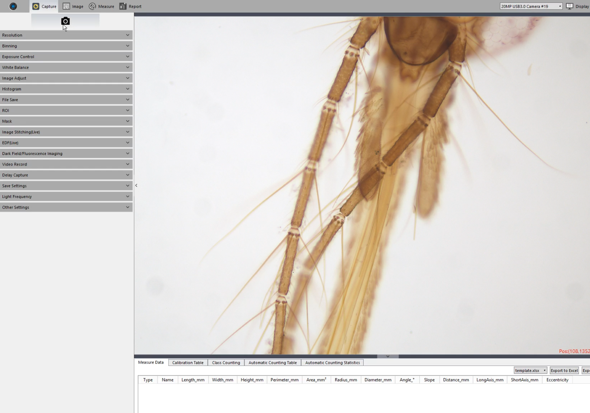Image resolution: width=590 pixels, height=413 pixels.
Task: Click Export to Excel button
Action: [x=564, y=370]
